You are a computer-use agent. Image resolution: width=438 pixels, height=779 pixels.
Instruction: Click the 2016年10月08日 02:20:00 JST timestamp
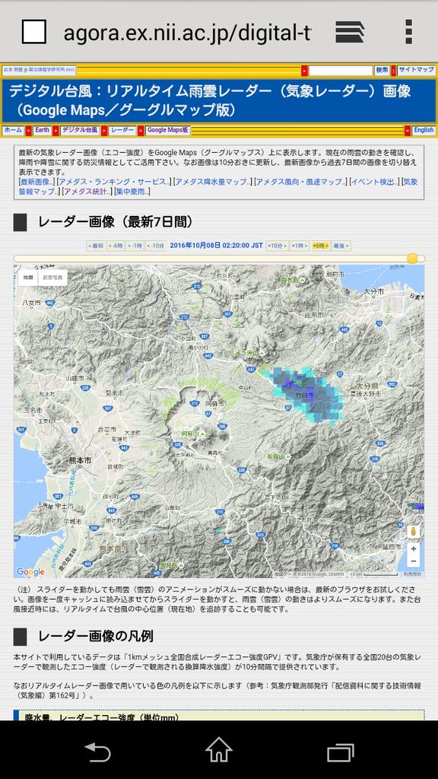tap(217, 246)
